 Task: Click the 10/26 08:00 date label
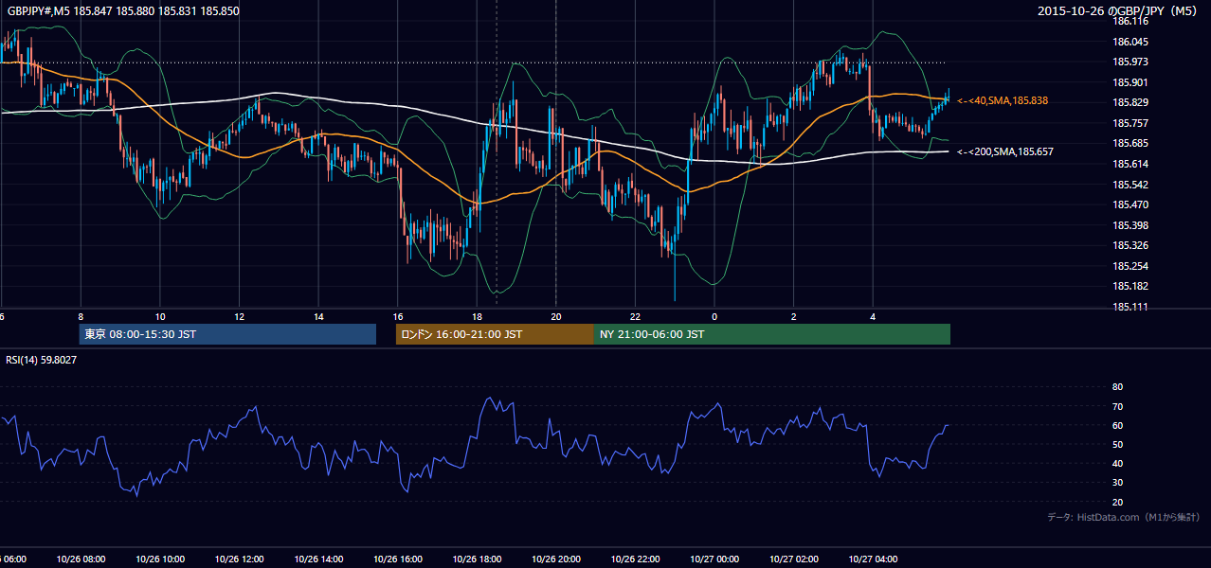(80, 559)
